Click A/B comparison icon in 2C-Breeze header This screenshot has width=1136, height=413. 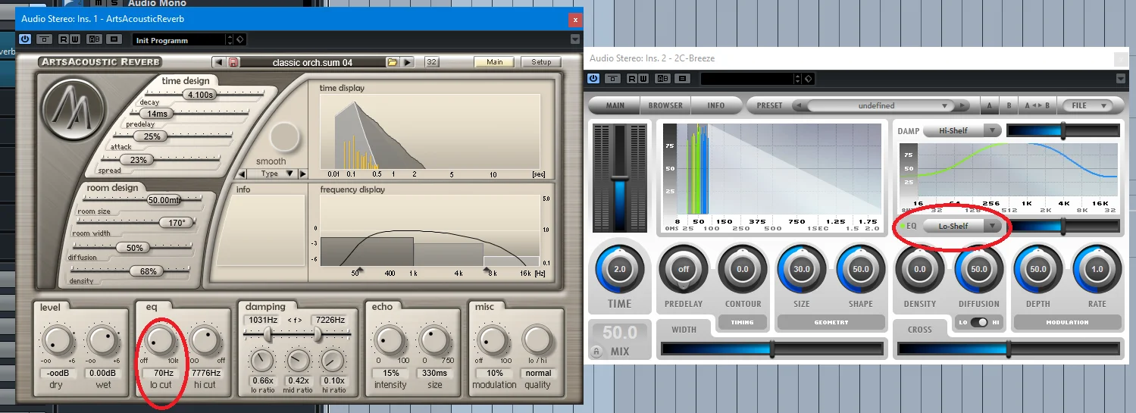662,78
